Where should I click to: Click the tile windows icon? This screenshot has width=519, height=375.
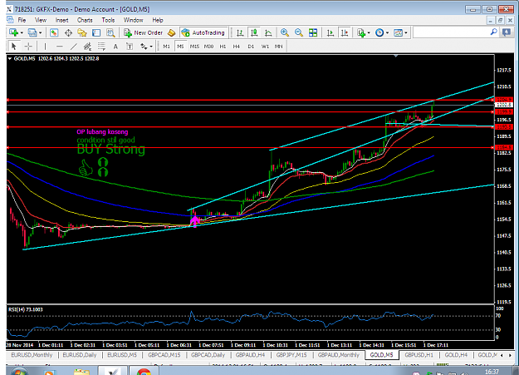coord(313,32)
